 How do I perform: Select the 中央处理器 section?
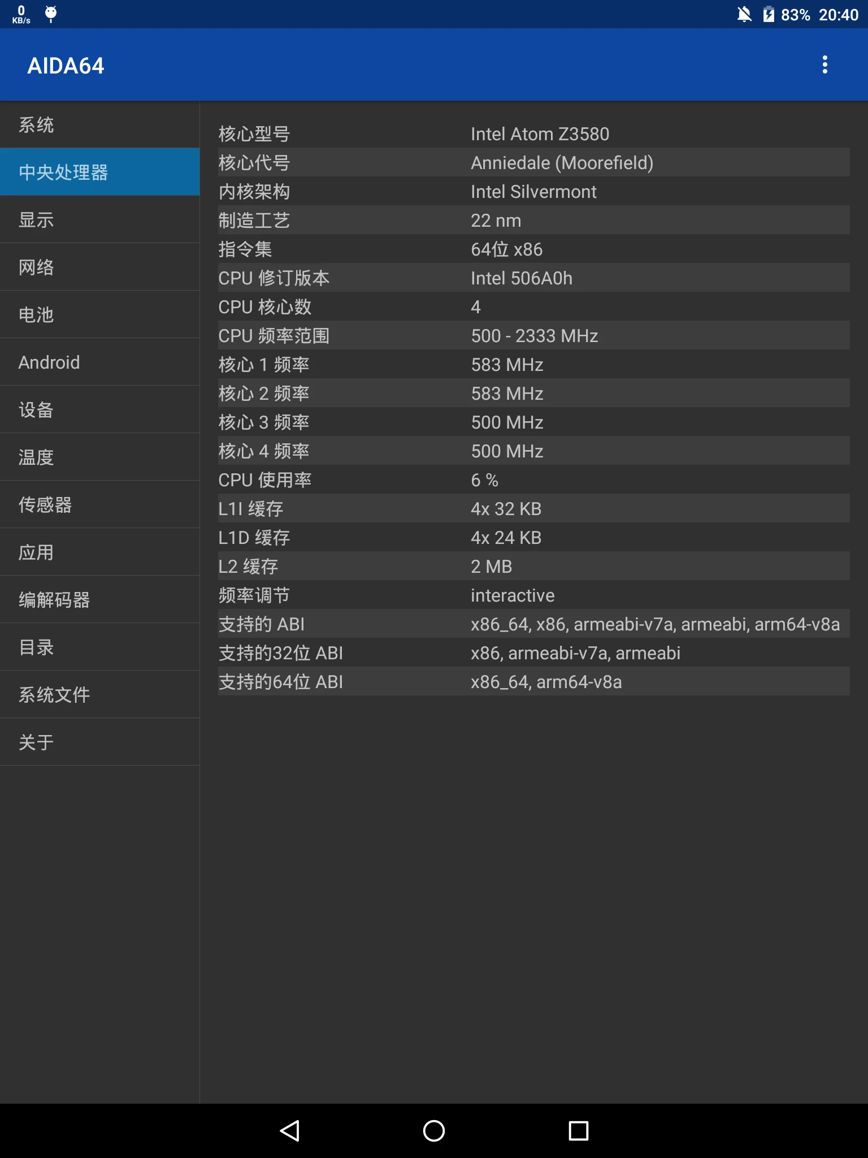(x=99, y=172)
